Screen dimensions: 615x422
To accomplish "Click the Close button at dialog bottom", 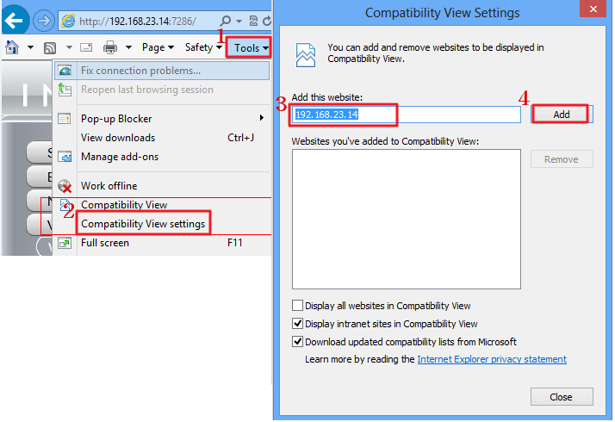I will pyautogui.click(x=562, y=397).
